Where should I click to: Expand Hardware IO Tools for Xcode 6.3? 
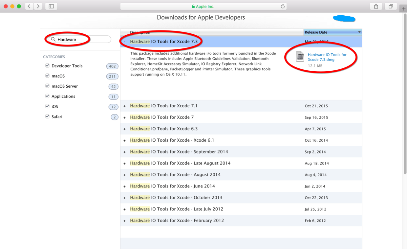125,129
